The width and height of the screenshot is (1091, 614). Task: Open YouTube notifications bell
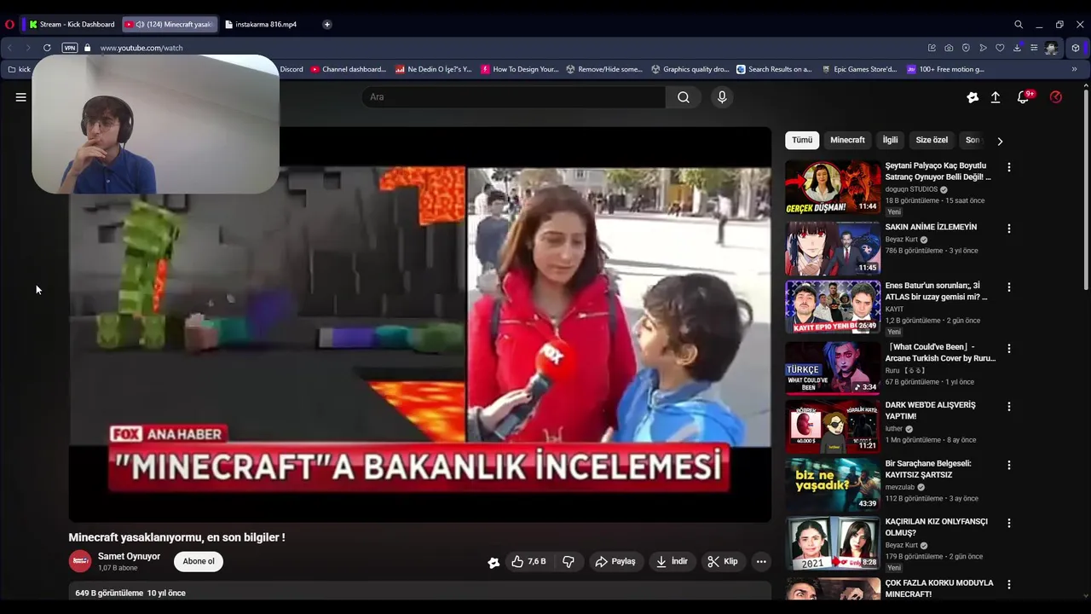click(1024, 97)
